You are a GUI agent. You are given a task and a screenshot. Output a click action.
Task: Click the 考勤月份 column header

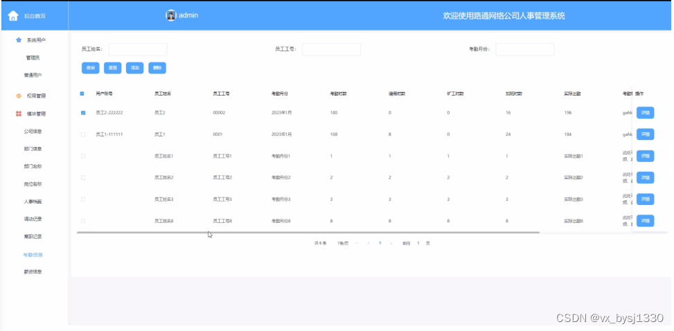pyautogui.click(x=279, y=93)
